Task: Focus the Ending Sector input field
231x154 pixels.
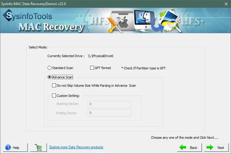Action: (109, 113)
